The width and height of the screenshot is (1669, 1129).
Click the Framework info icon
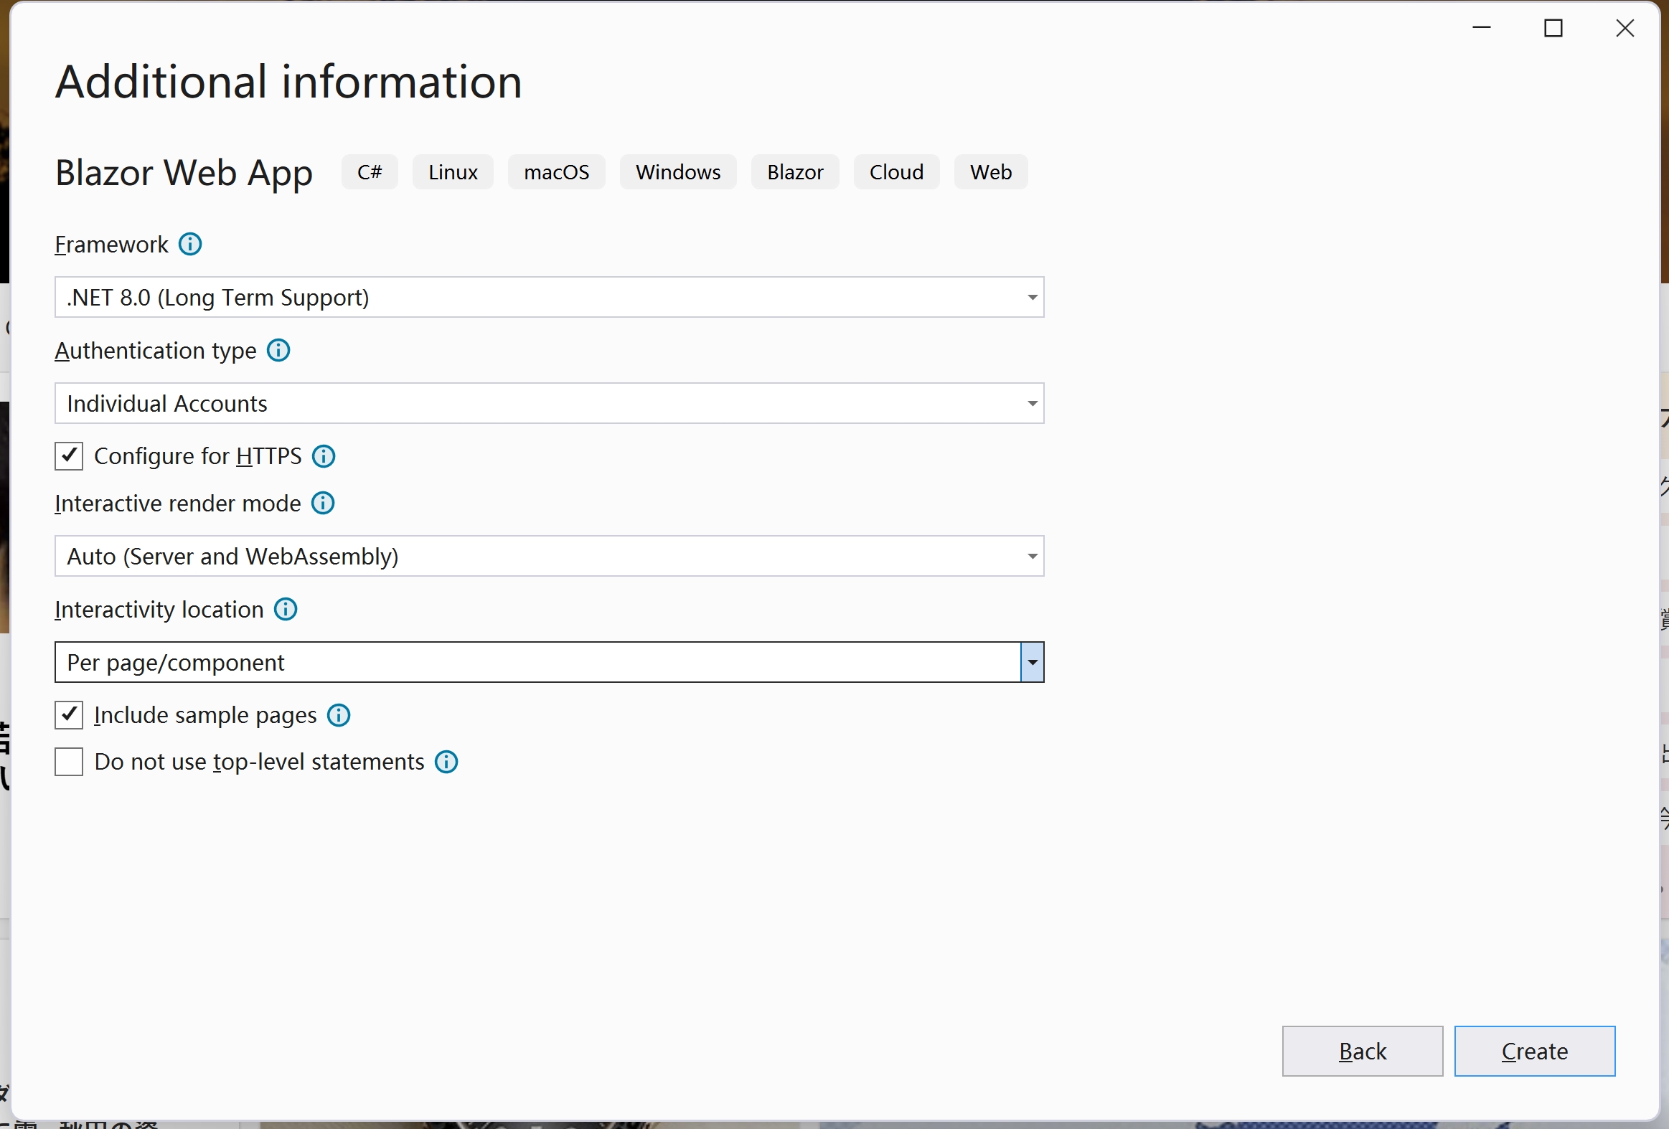tap(190, 244)
